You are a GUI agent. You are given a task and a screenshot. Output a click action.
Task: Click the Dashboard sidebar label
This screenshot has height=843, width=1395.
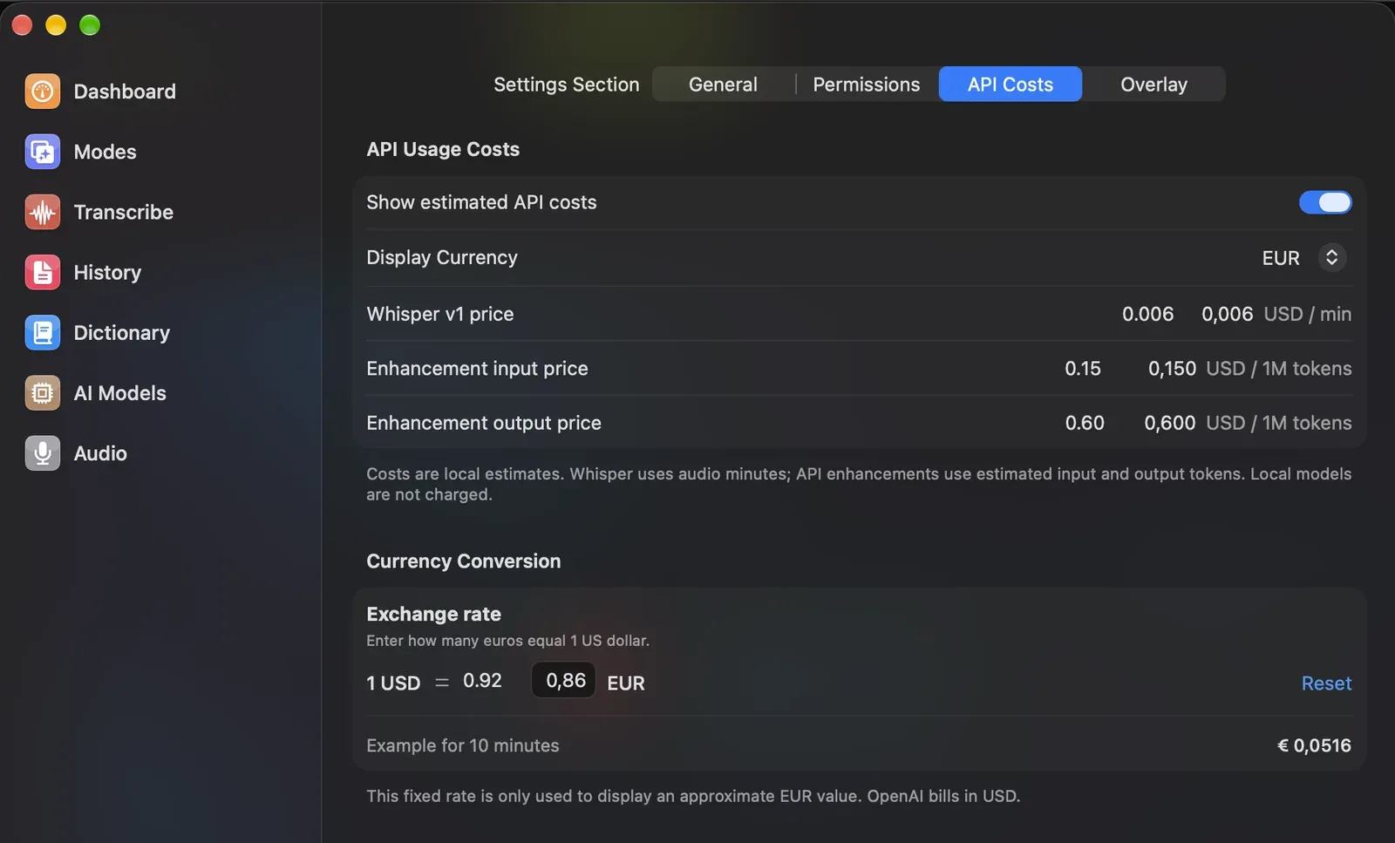(125, 92)
